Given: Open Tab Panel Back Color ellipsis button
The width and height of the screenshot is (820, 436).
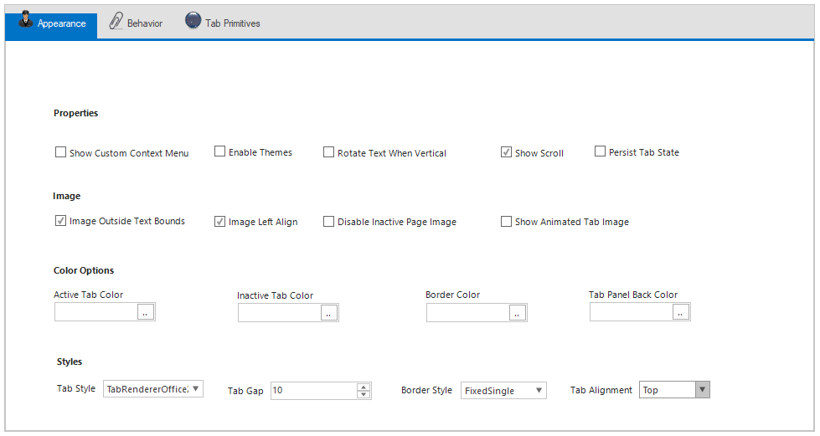Looking at the screenshot, I should point(680,312).
